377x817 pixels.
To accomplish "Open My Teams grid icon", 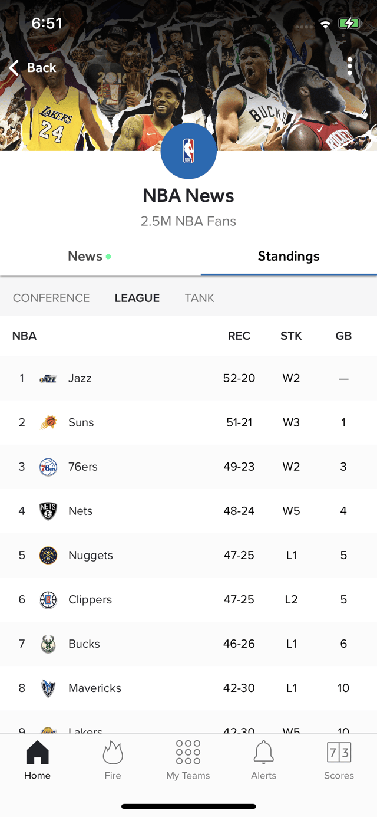I will click(x=188, y=753).
